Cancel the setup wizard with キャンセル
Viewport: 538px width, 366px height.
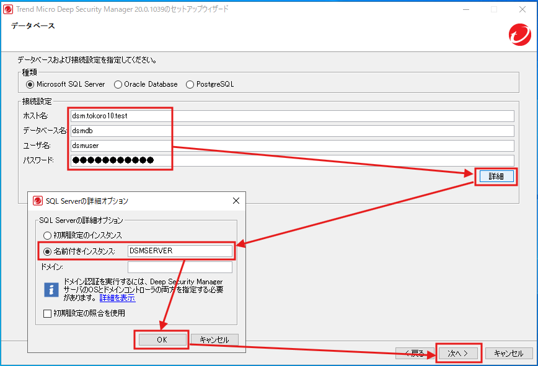(509, 354)
